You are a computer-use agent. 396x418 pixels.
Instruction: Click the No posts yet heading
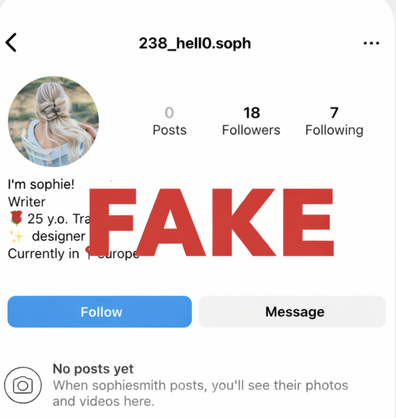93,369
